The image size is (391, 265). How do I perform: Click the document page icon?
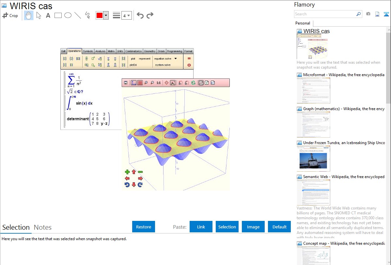(x=377, y=14)
